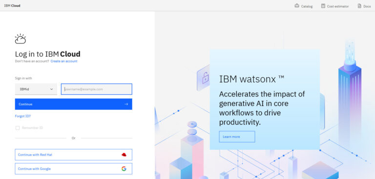Click the Accelerates the impact description
This screenshot has height=179, width=375.
click(262, 108)
